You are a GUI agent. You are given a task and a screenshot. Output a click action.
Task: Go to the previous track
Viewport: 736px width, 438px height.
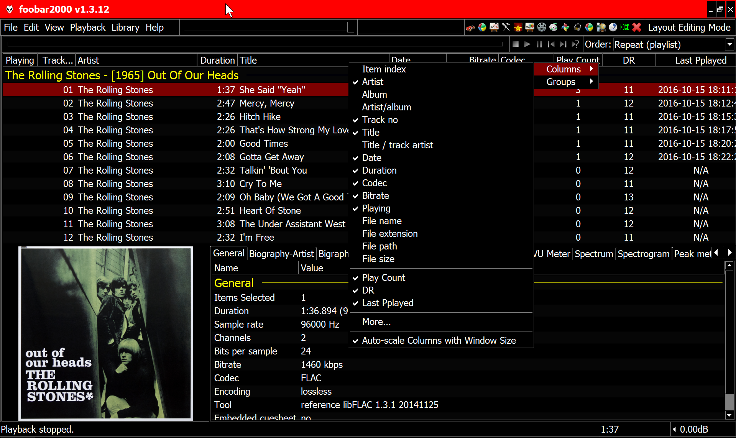[x=551, y=44]
